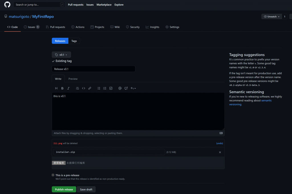
Task: Edit installer.zip file name field
Action: [x=109, y=152]
